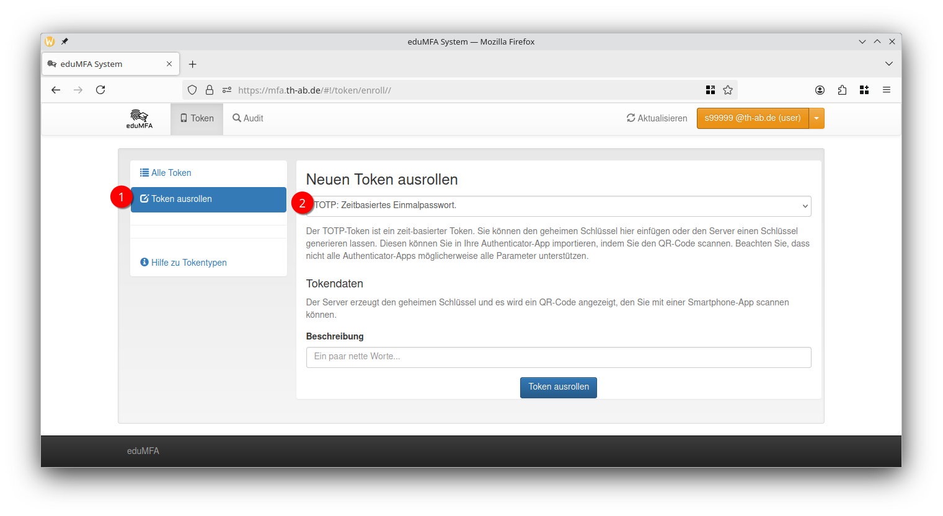Click the grid extension icon in toolbar

(864, 90)
